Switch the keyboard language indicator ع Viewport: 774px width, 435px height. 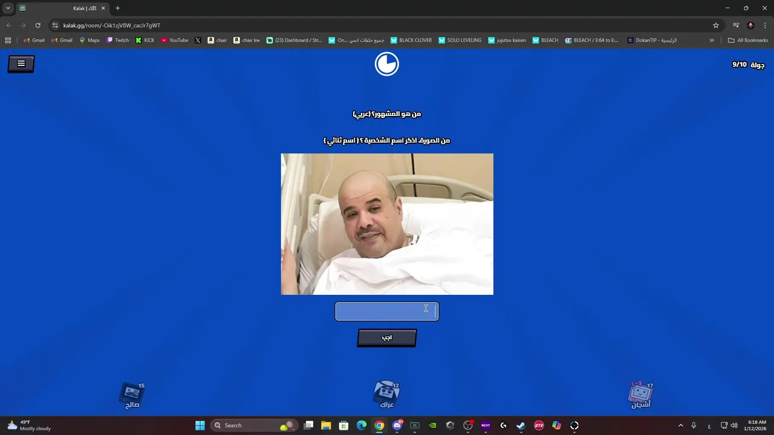coord(709,425)
